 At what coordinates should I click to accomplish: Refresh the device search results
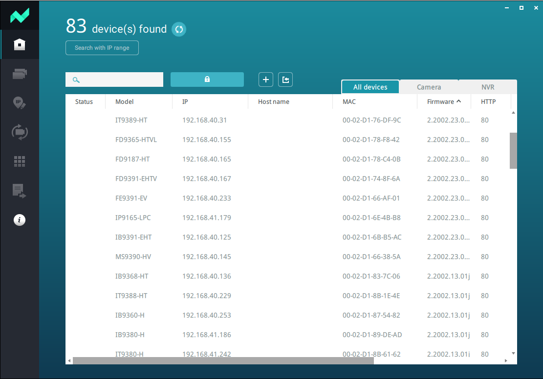point(178,29)
